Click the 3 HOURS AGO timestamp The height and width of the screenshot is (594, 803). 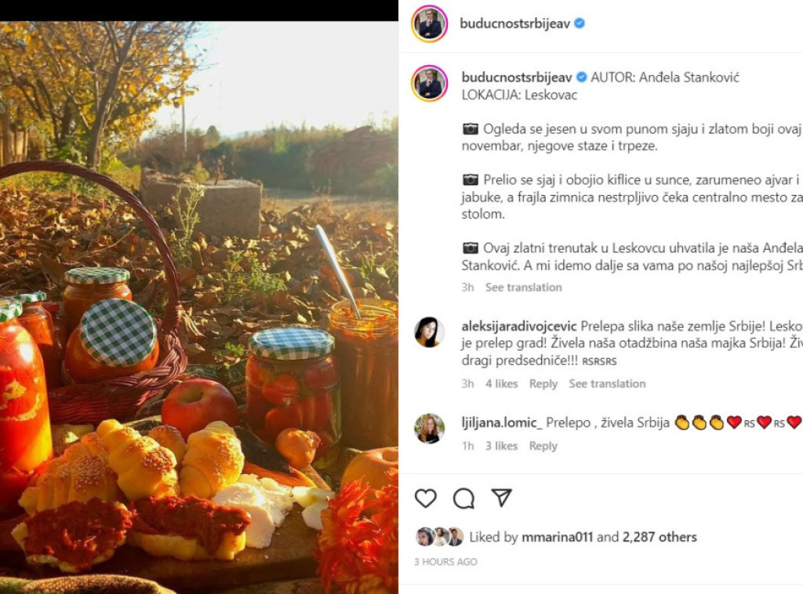(445, 561)
